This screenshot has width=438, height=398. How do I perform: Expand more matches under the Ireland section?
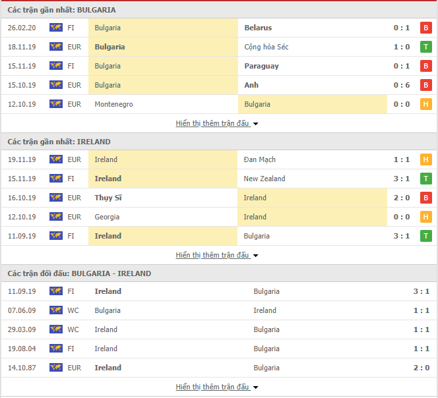217,255
